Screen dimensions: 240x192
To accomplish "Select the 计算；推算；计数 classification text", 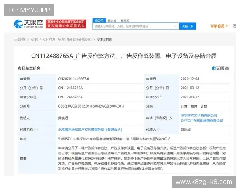I will point(194,106).
